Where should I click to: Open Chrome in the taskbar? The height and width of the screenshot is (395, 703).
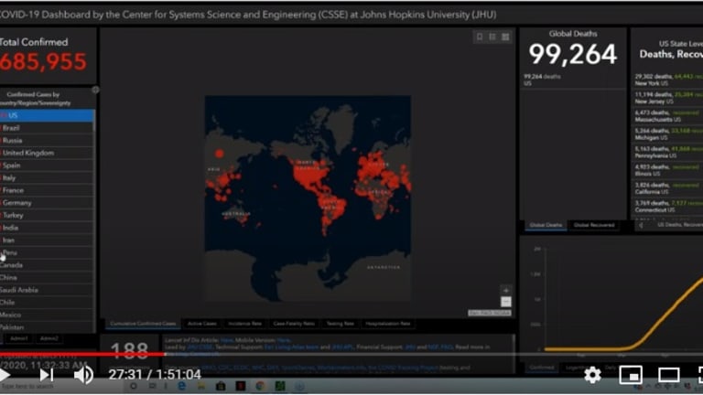click(260, 386)
